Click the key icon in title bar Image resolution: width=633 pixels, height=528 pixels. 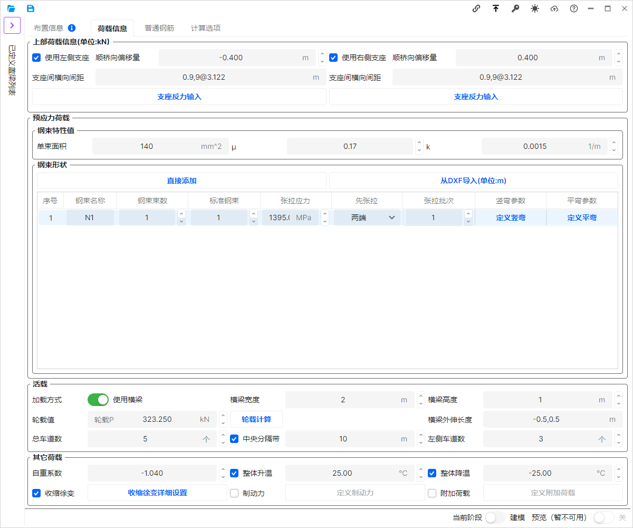coord(515,8)
